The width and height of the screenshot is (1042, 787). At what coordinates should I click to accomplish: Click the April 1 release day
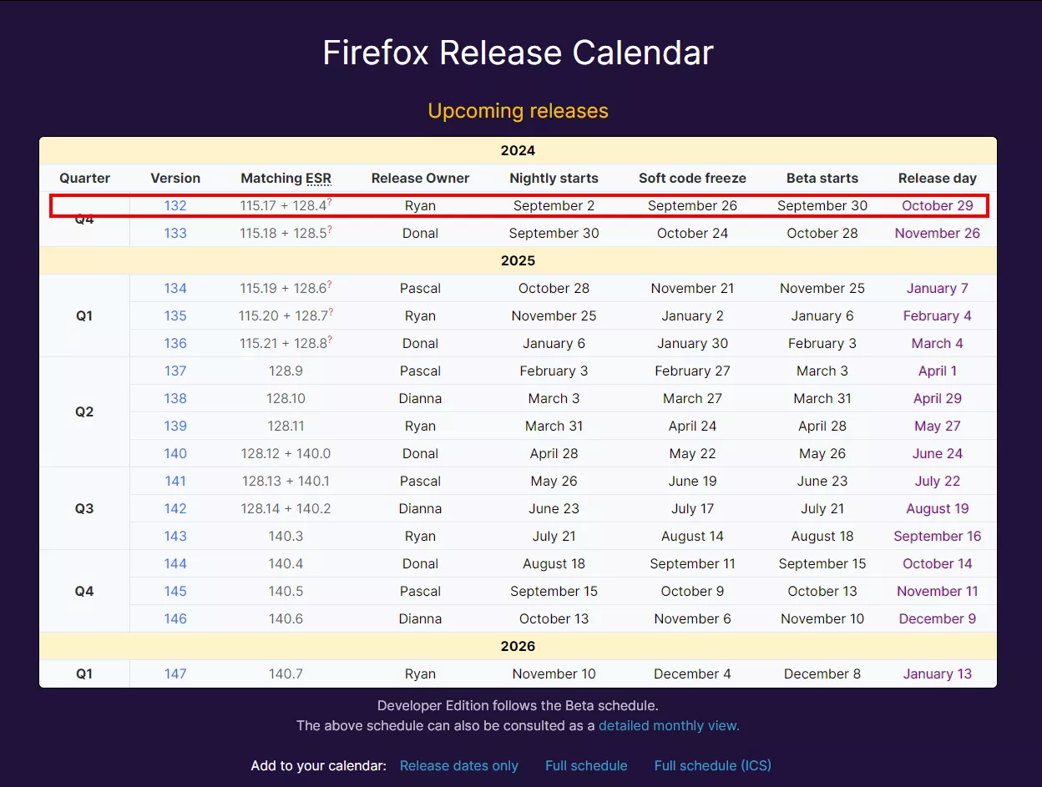click(938, 371)
